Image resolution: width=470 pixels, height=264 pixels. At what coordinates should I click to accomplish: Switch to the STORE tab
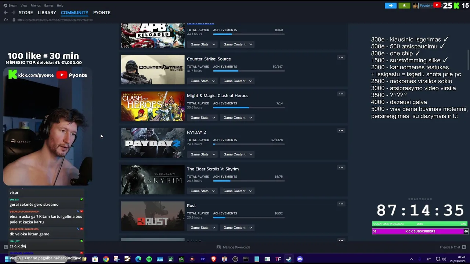(26, 12)
